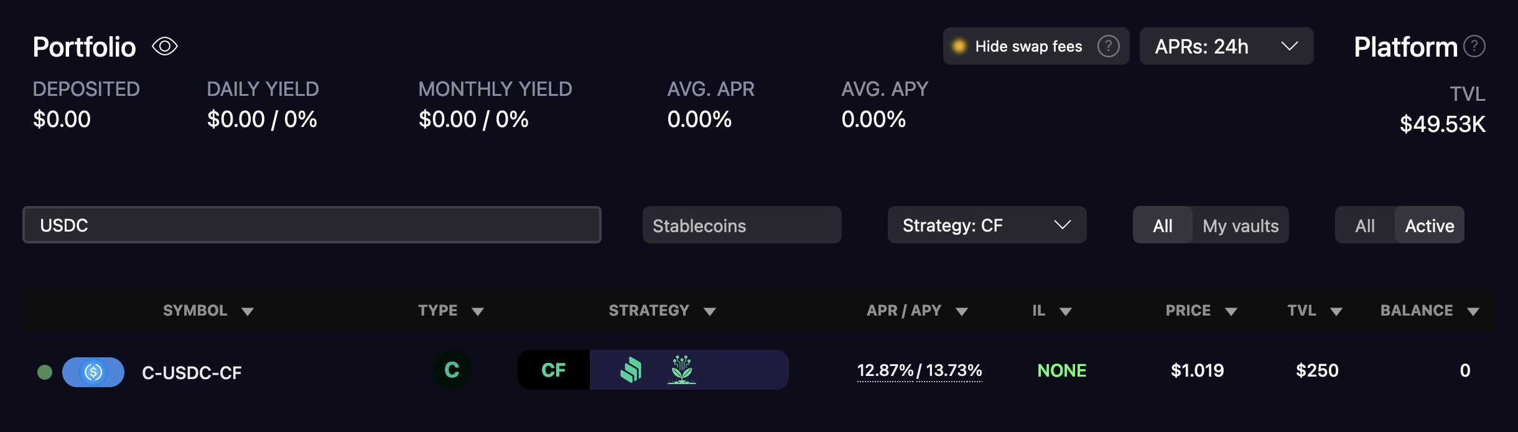1518x432 pixels.
Task: Switch to the Active vaults filter
Action: (1429, 225)
